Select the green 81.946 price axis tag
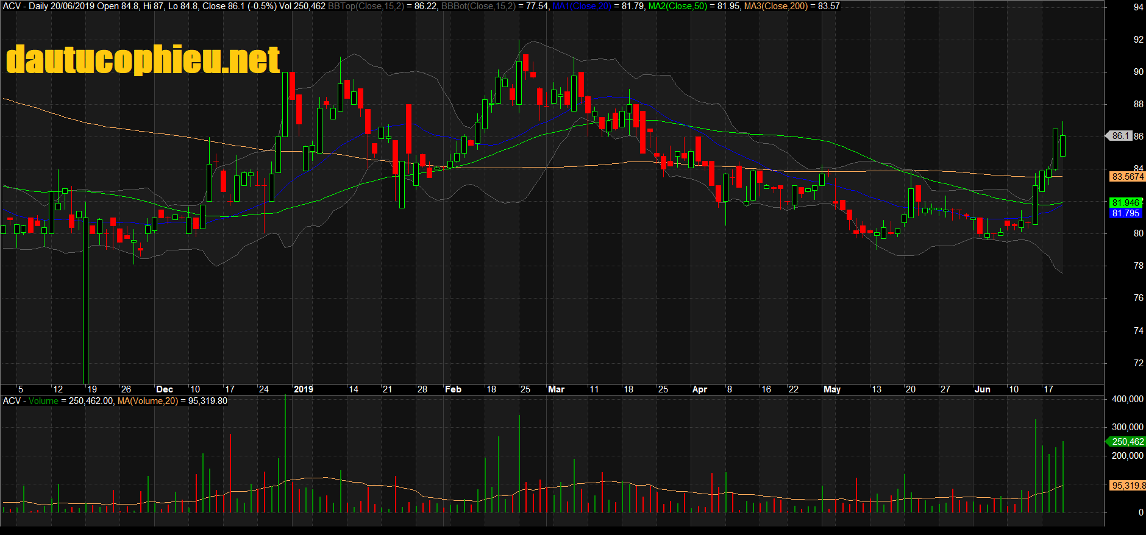The height and width of the screenshot is (535, 1146). (x=1125, y=202)
